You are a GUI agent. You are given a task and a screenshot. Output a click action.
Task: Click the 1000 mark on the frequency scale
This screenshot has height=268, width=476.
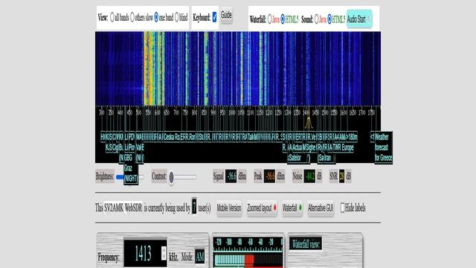232,112
